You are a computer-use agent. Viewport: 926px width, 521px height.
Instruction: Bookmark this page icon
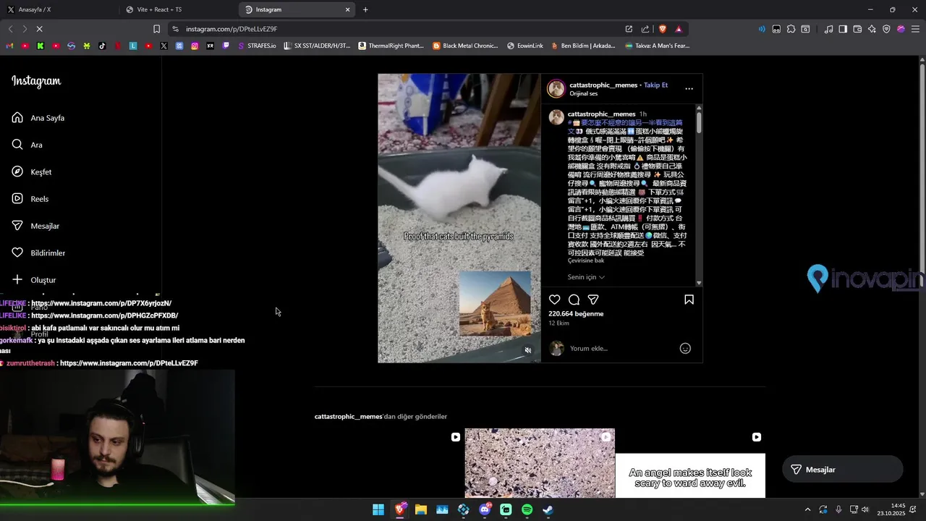tap(156, 29)
